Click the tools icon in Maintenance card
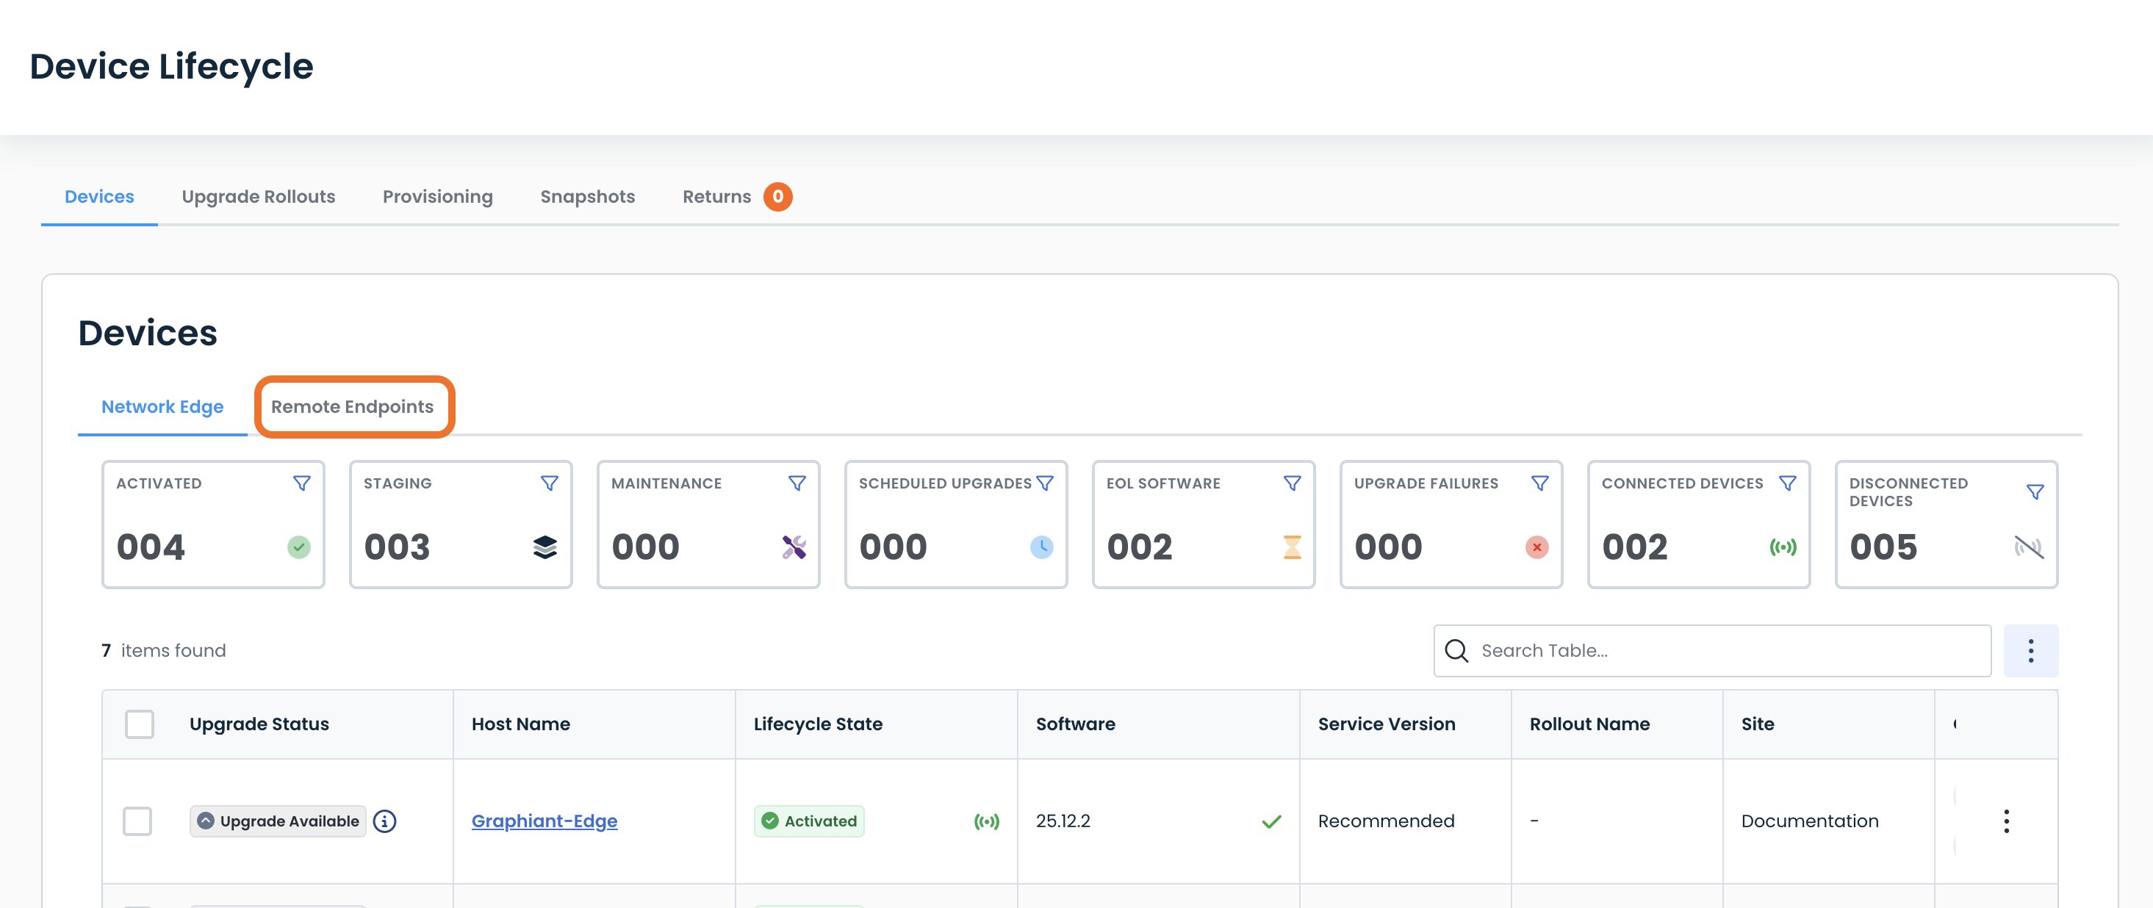 pos(794,547)
